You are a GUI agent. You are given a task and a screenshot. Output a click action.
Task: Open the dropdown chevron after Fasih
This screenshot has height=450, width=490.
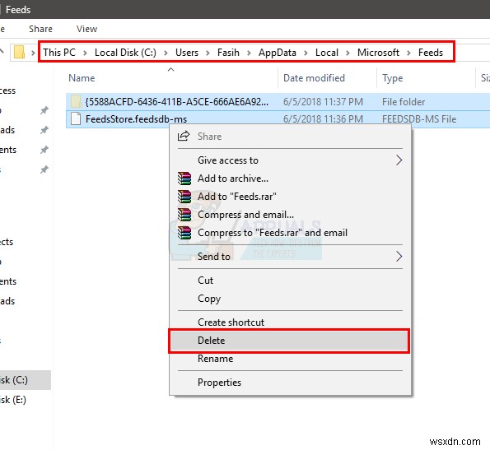tap(249, 53)
